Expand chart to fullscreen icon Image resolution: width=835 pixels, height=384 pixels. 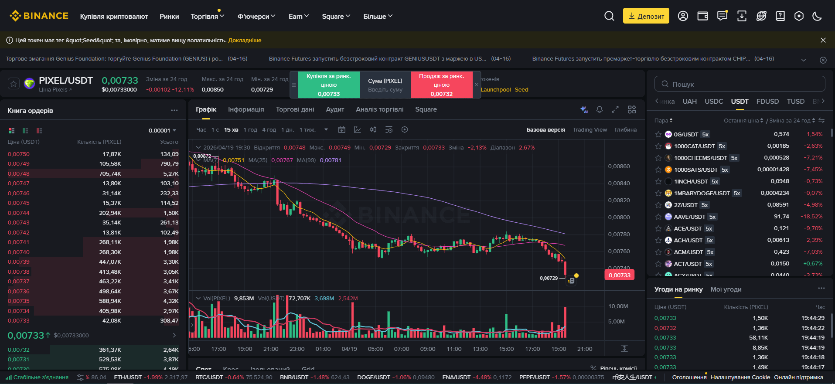point(615,109)
